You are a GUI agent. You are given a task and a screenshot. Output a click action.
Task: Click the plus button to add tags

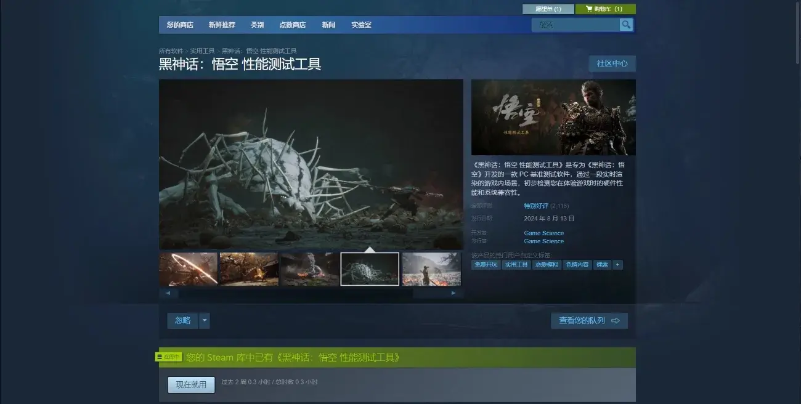click(x=618, y=265)
